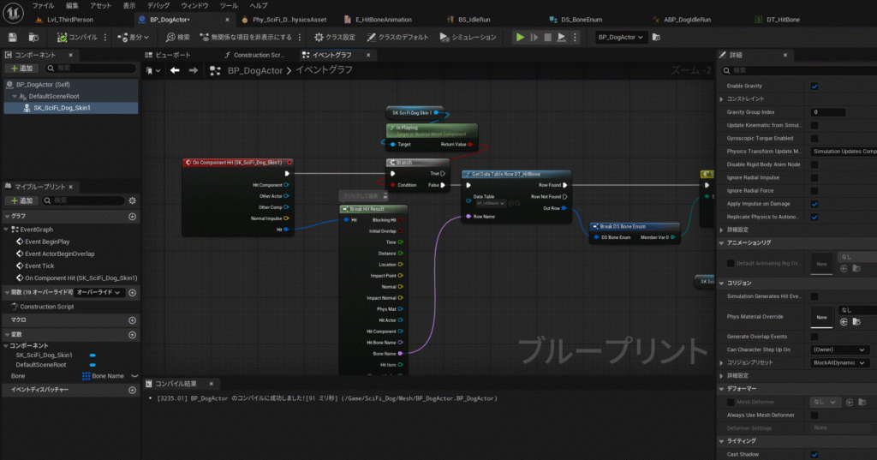Add new variable with plus icon

pyautogui.click(x=132, y=335)
